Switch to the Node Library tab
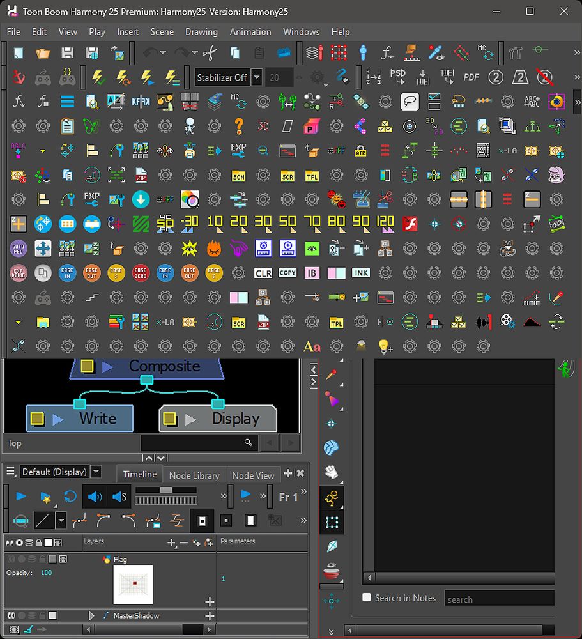The image size is (582, 639). 194,475
